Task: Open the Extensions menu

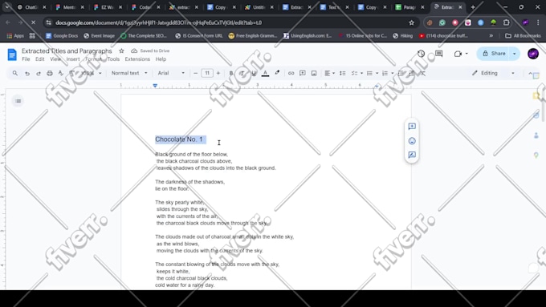Action: [137, 59]
